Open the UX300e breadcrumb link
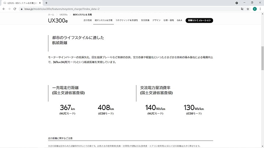The image size is (264, 148). tap(63, 15)
